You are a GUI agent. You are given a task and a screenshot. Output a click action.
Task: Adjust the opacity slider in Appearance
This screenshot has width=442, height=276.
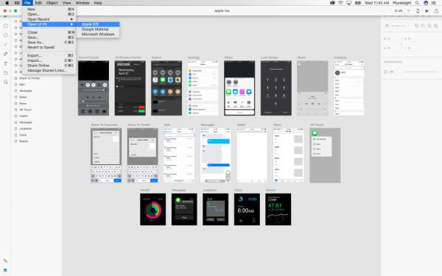pos(421,72)
